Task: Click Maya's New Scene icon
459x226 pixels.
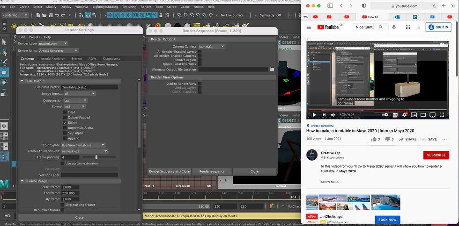Action: click(38, 15)
